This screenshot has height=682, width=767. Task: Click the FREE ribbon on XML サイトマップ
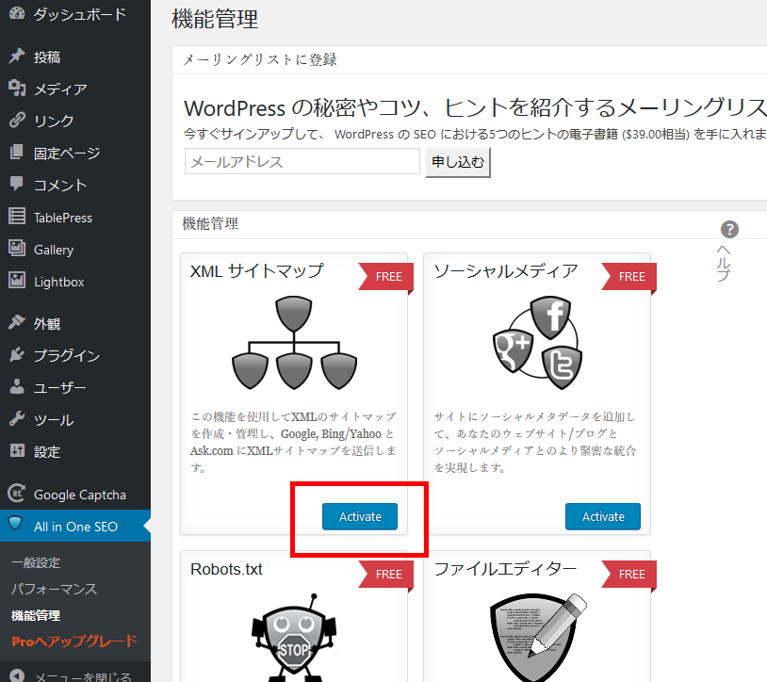[x=386, y=277]
